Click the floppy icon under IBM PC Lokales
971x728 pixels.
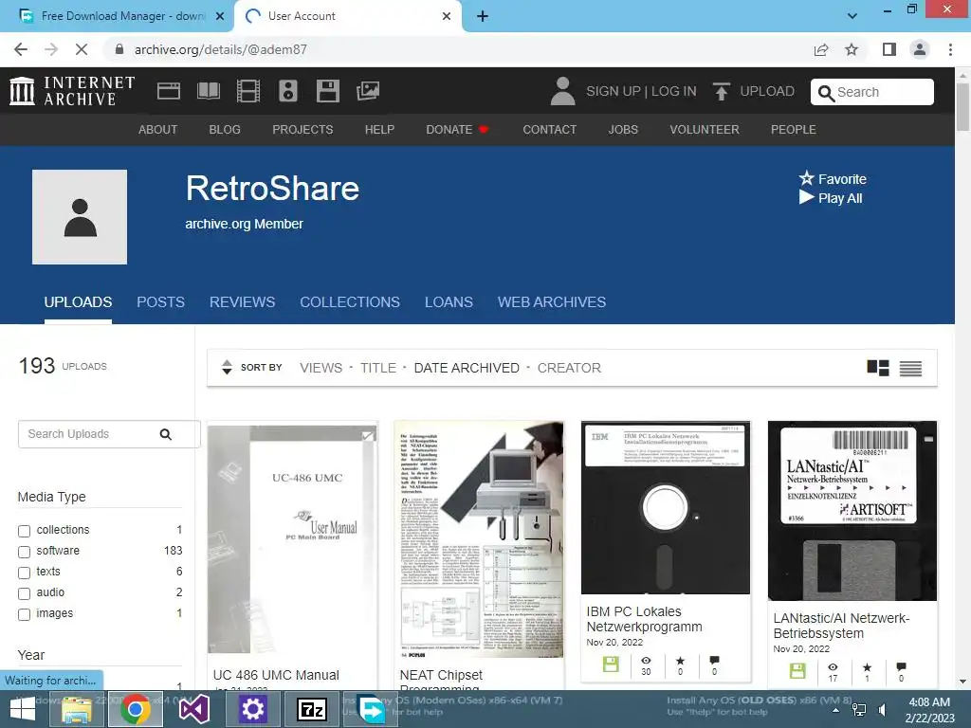(x=611, y=664)
